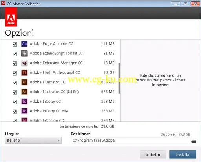Click the Indietro button
The height and width of the screenshot is (162, 201).
tap(153, 155)
